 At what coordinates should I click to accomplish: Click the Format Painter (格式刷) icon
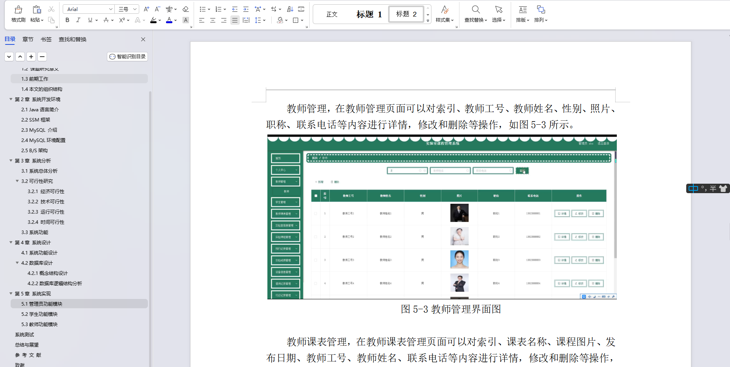(x=18, y=9)
